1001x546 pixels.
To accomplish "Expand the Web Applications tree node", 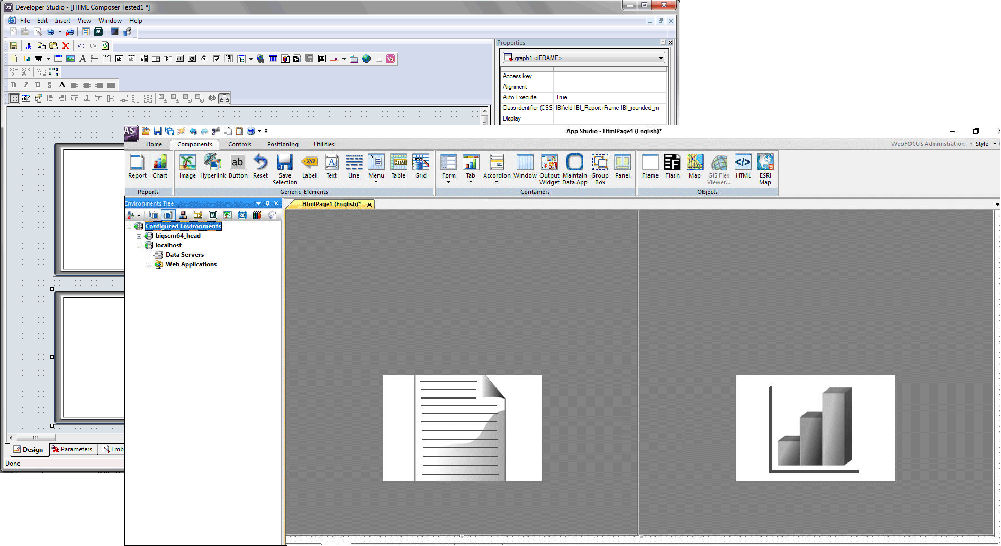I will 149,265.
